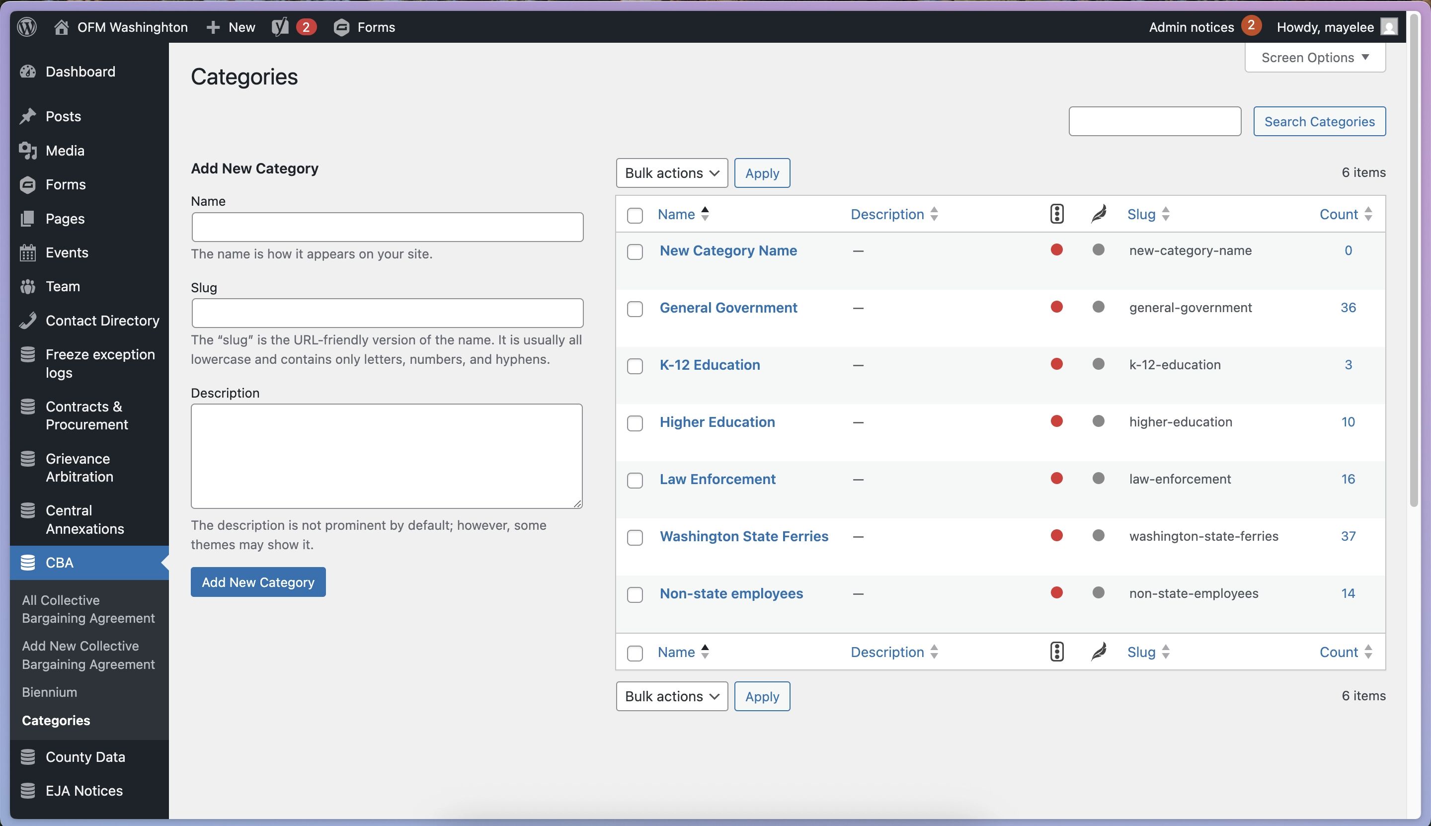This screenshot has width=1431, height=826.
Task: Click the home icon beside OFM Washington
Action: coord(61,27)
